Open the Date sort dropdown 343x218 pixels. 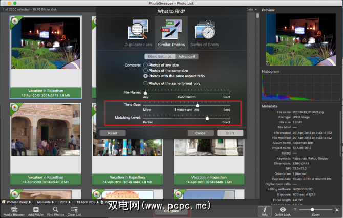click(x=251, y=9)
